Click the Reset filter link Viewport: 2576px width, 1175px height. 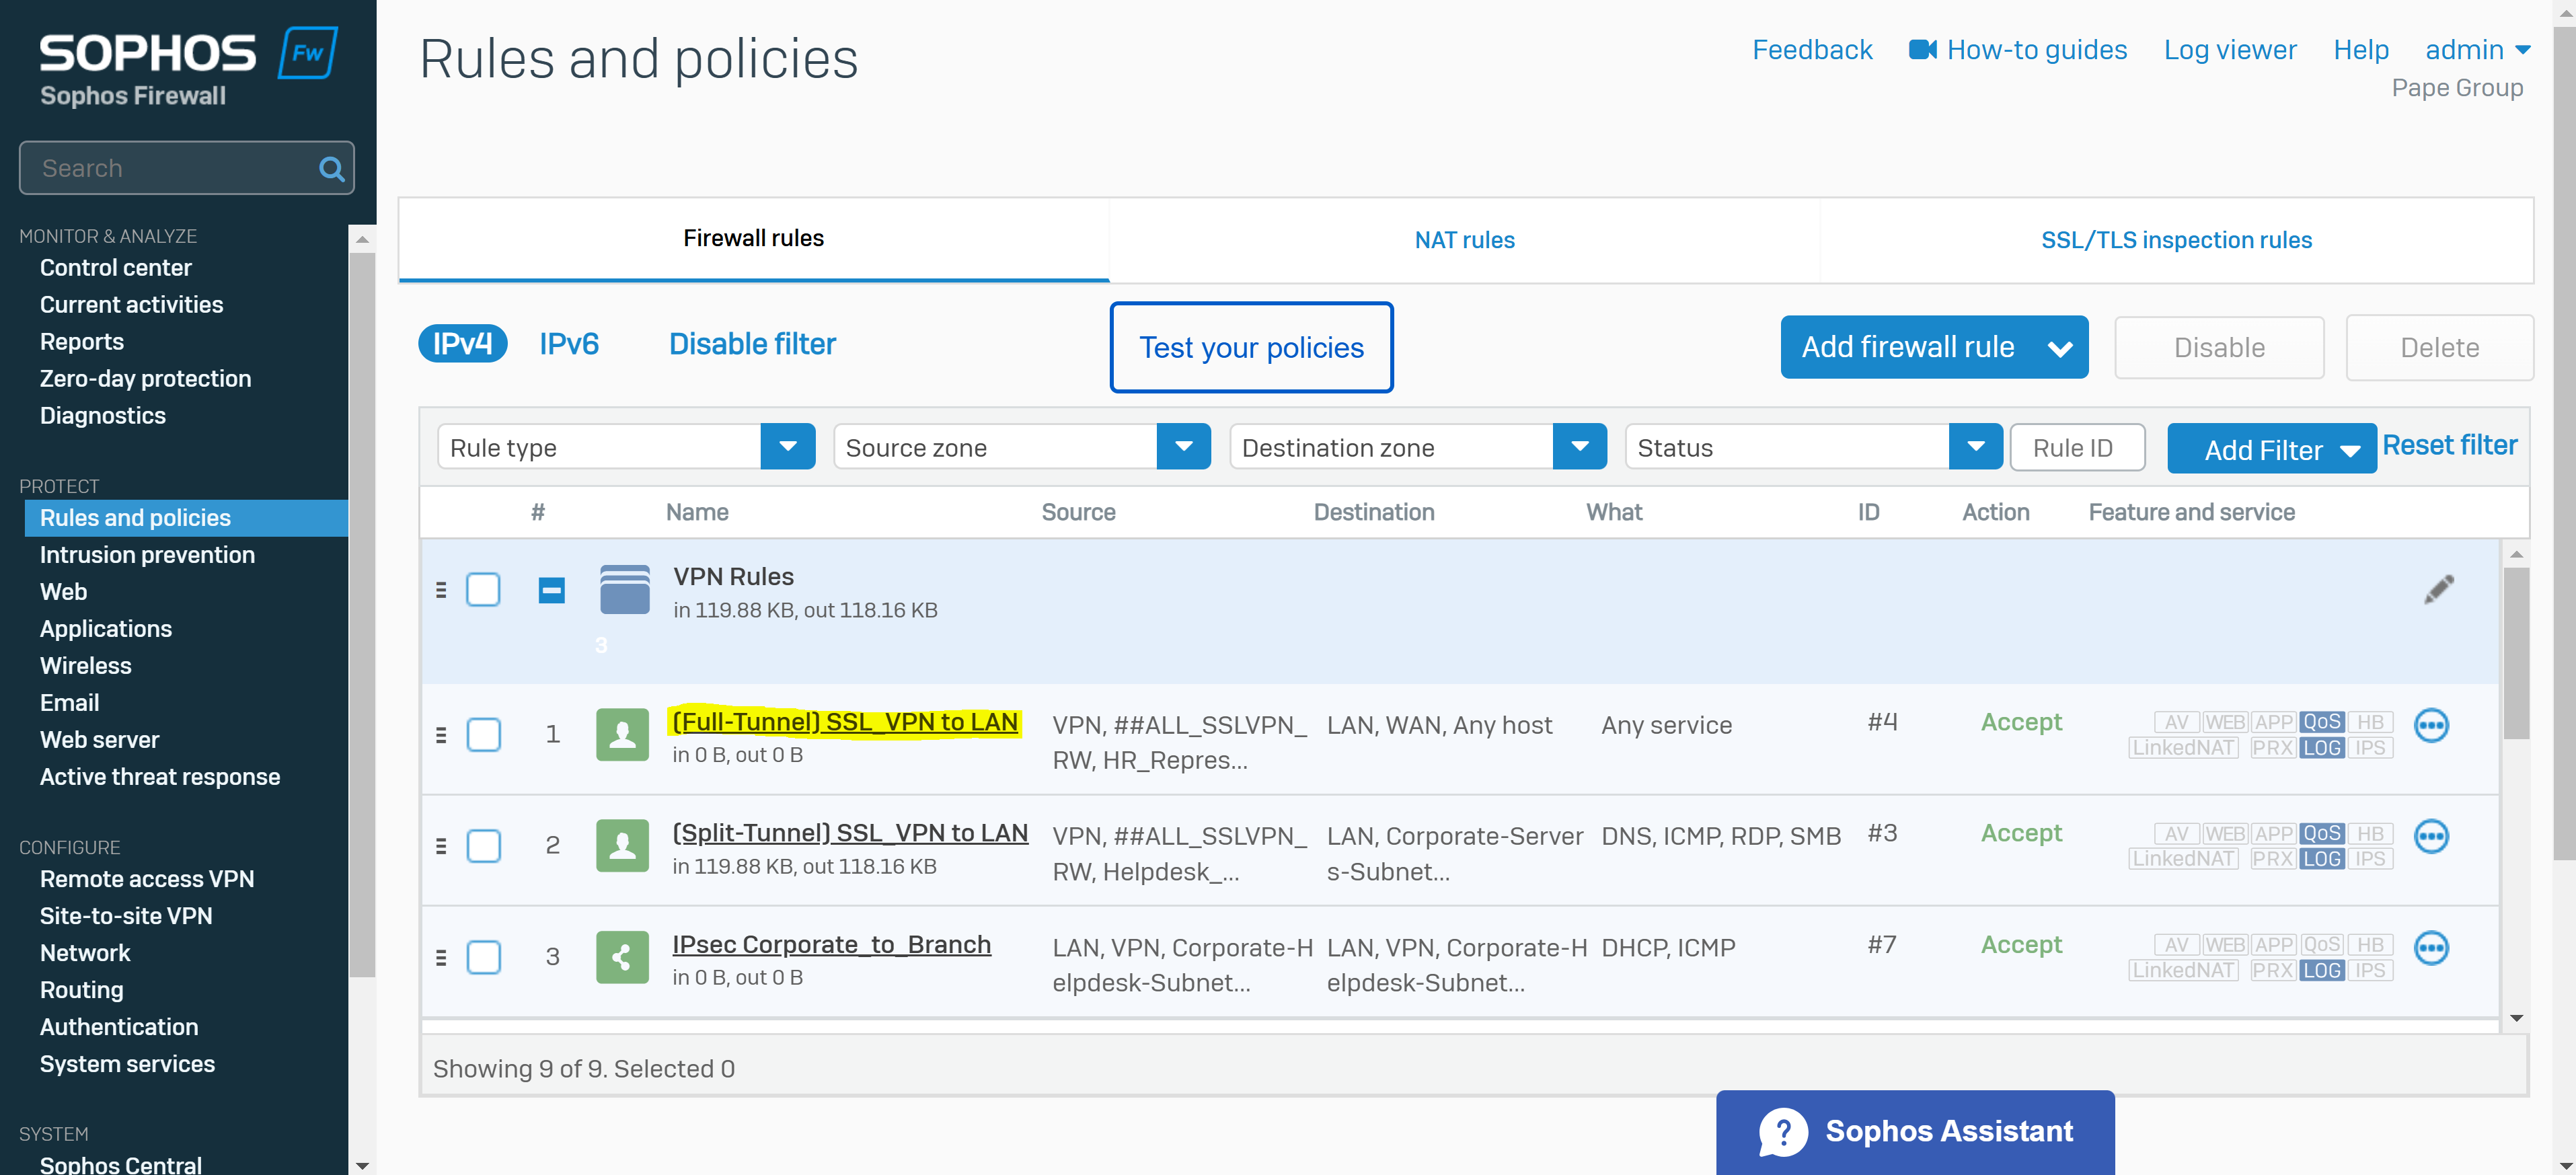2449,445
